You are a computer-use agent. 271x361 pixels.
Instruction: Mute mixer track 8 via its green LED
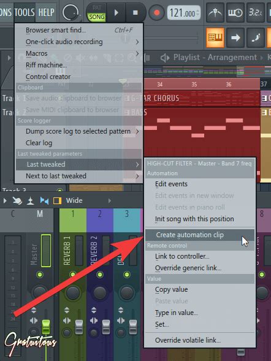click(262, 275)
